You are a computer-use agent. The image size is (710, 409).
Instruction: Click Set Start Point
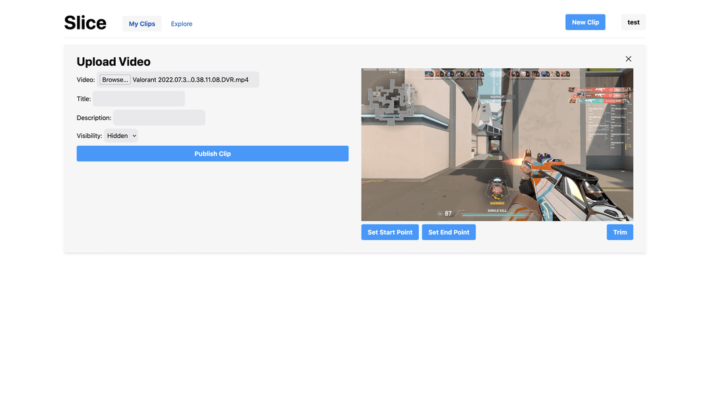point(390,232)
